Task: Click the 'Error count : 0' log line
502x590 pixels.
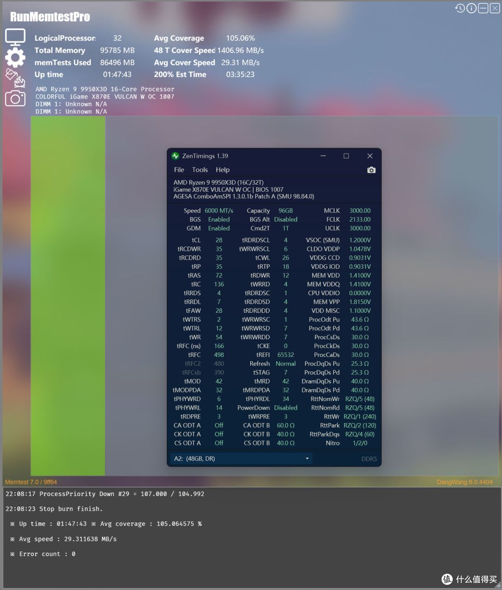Action: click(x=43, y=554)
